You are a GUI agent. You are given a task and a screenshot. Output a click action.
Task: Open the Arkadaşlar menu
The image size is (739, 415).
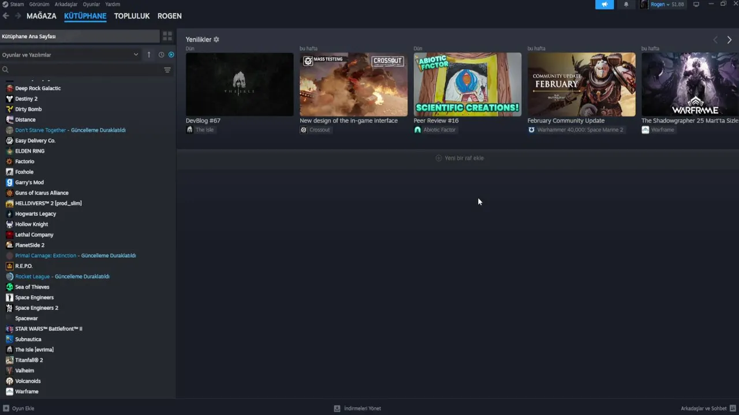[x=66, y=4]
